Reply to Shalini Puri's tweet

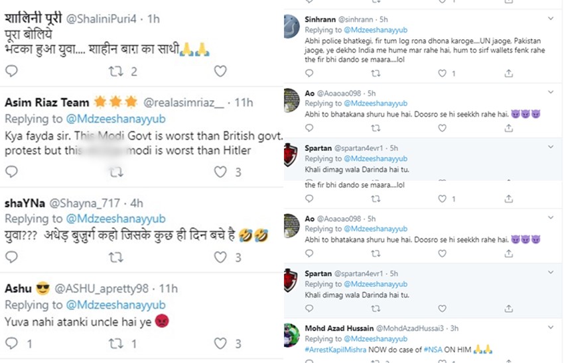(x=11, y=71)
